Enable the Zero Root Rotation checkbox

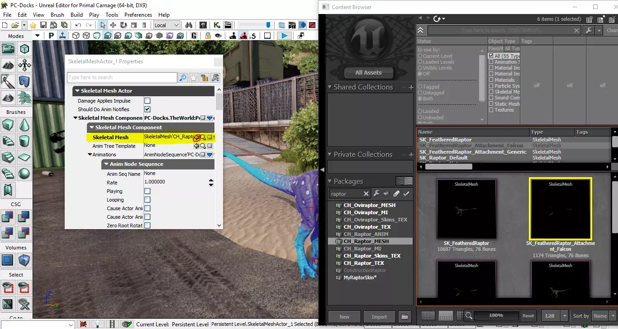click(x=147, y=226)
